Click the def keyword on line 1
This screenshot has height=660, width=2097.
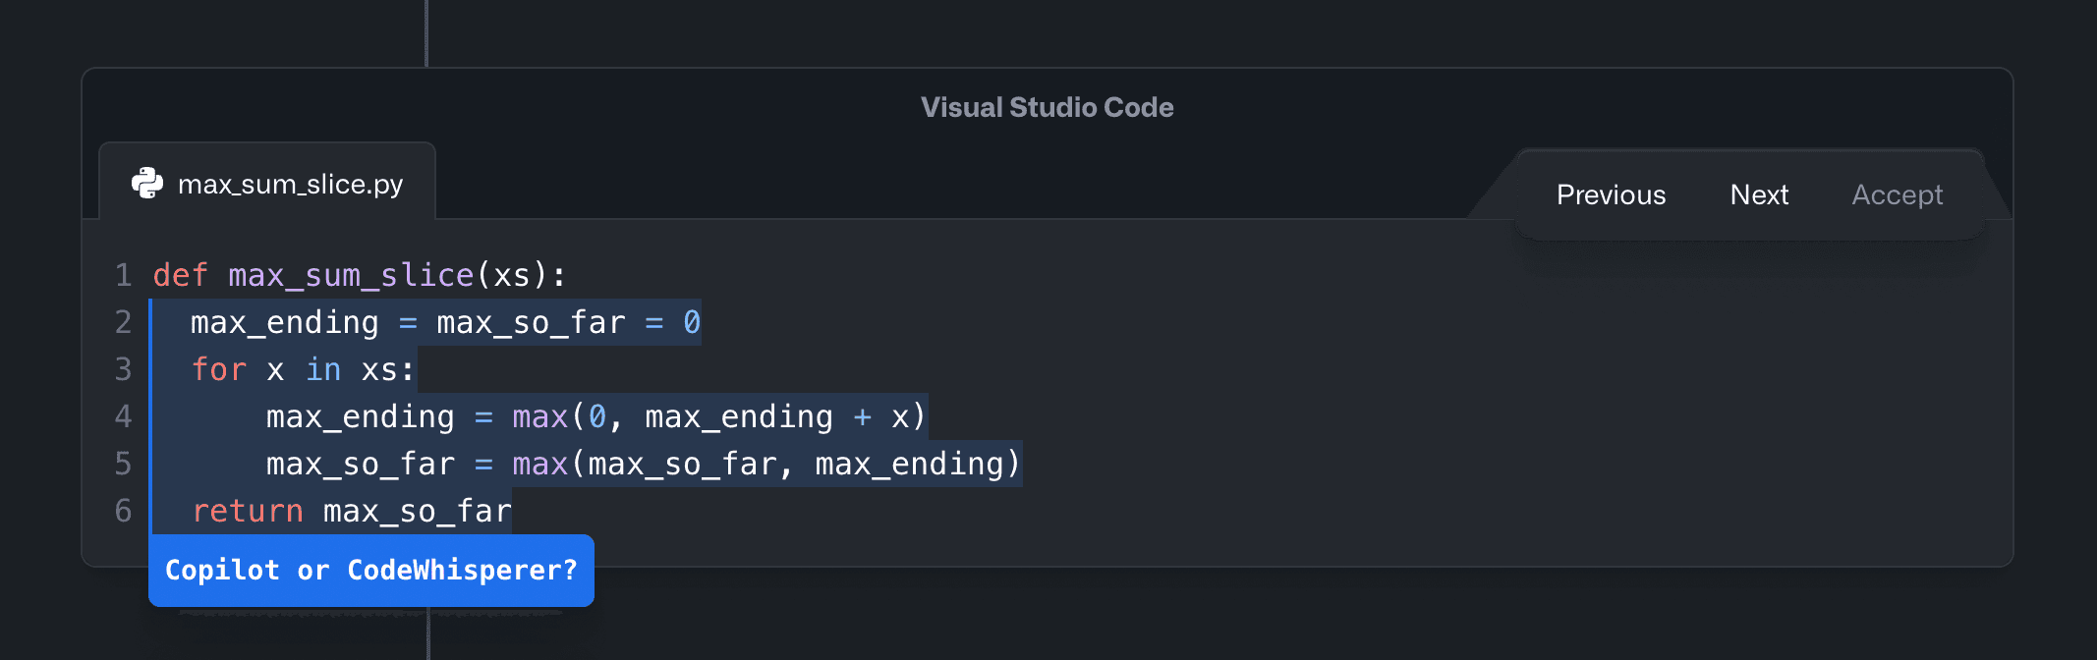180,275
